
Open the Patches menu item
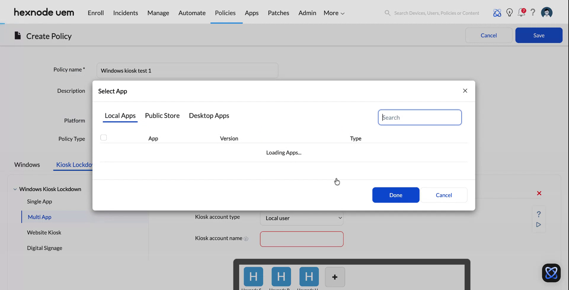pyautogui.click(x=278, y=13)
